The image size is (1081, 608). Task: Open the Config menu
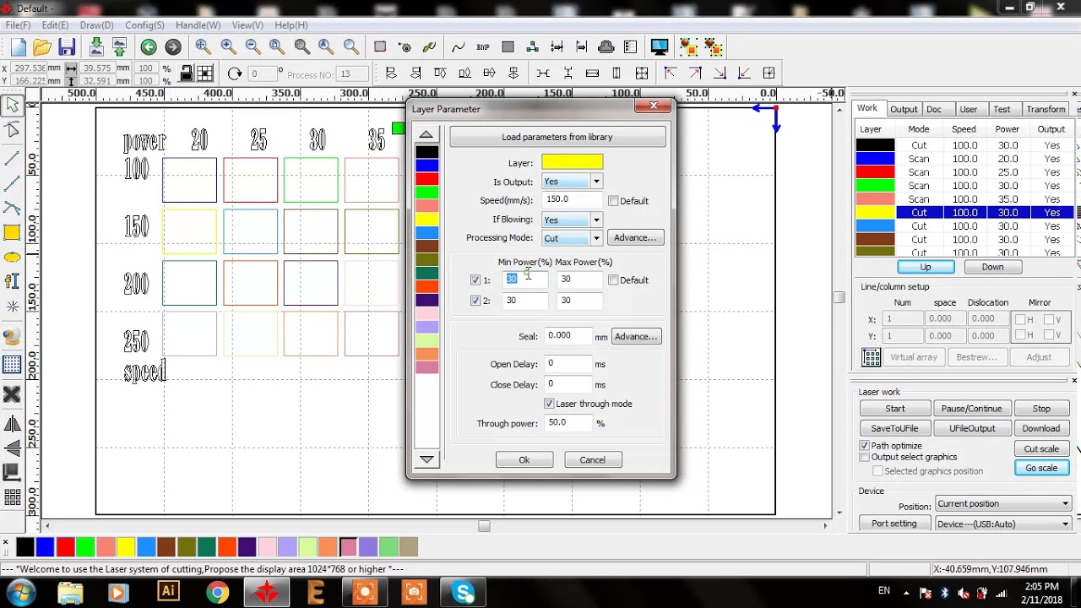tap(144, 25)
